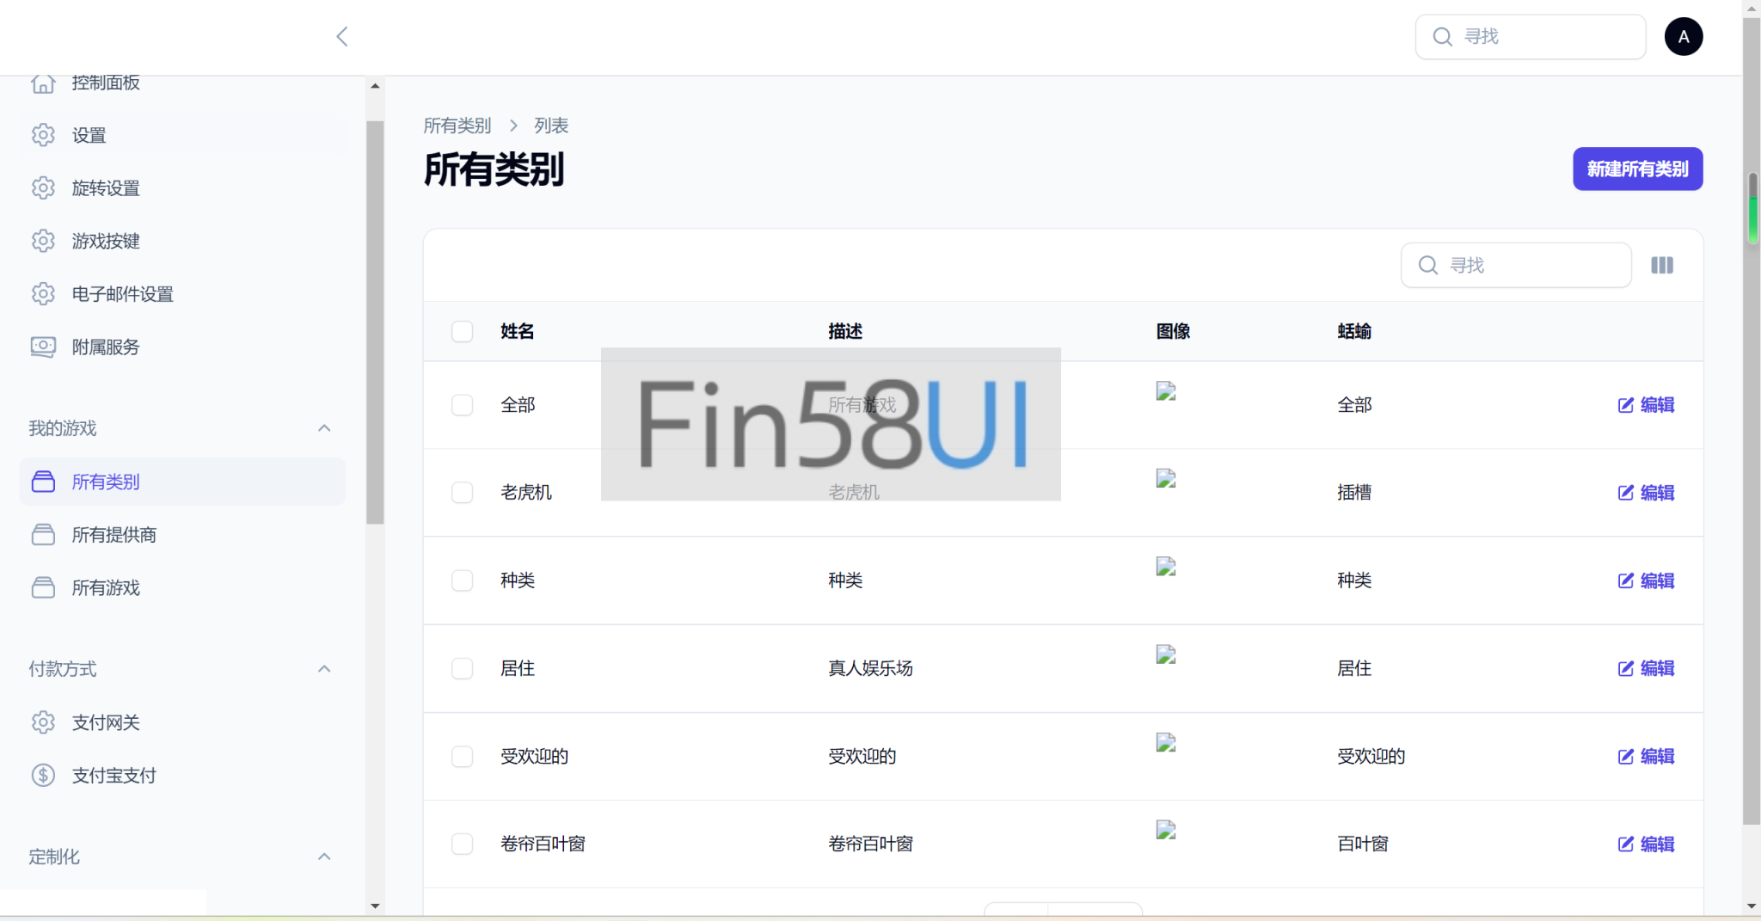Click the column toggle icon beside table search
Viewport: 1761px width, 921px height.
(1661, 265)
